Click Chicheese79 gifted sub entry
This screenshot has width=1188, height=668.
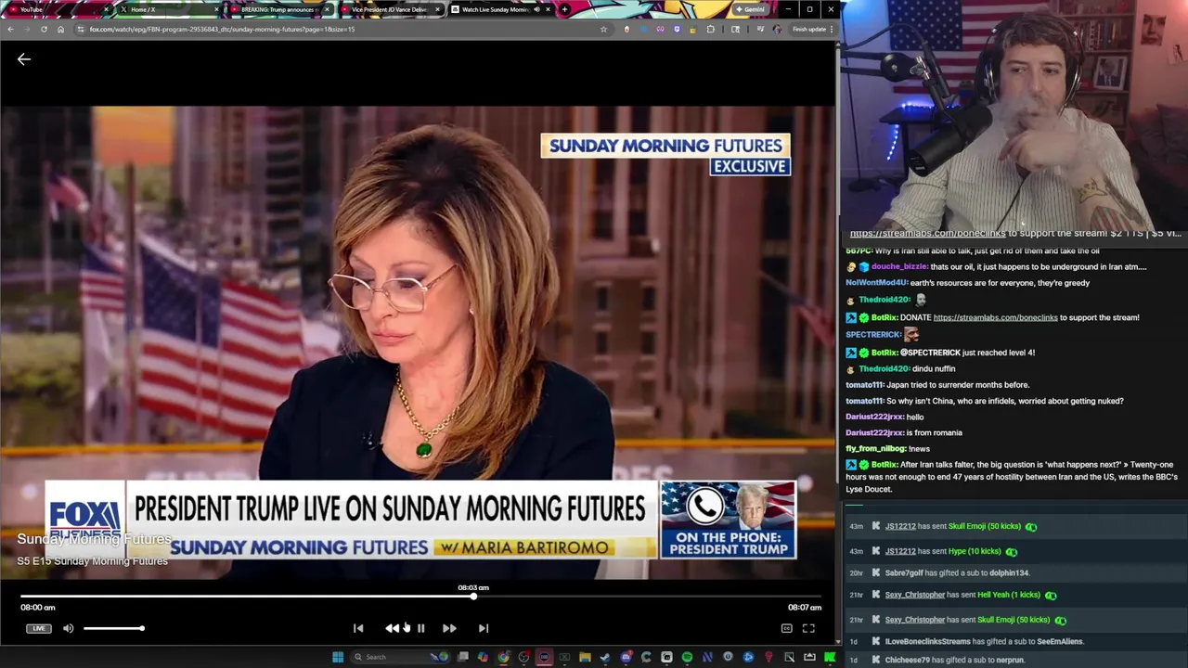954,661
